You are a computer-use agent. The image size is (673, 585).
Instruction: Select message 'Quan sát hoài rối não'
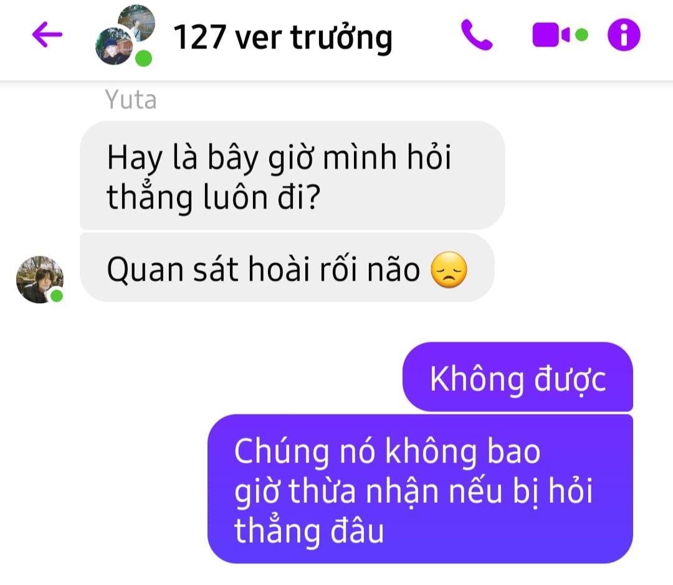pyautogui.click(x=287, y=268)
